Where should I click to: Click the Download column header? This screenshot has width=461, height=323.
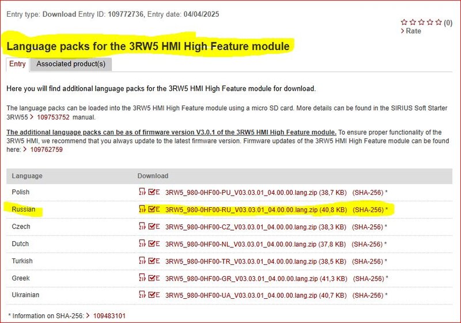153,176
